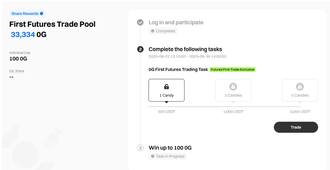Click the Futures First Trade Exclusive tag
The width and height of the screenshot is (330, 170).
coord(233,70)
